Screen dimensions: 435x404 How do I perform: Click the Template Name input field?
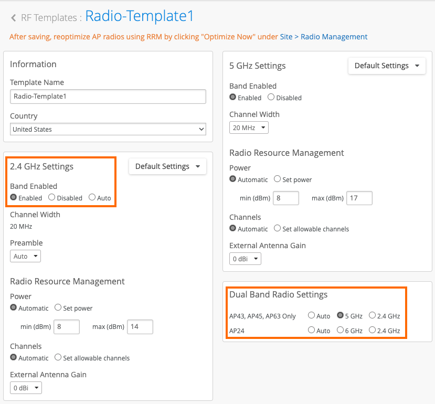pyautogui.click(x=108, y=97)
